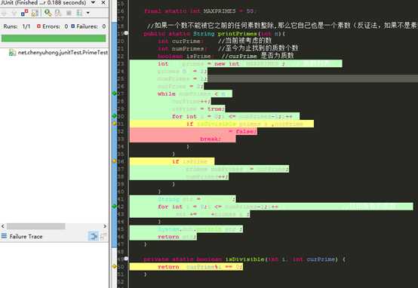Click yellow coverage diamond at line 50
The image size is (418, 288).
tap(115, 266)
